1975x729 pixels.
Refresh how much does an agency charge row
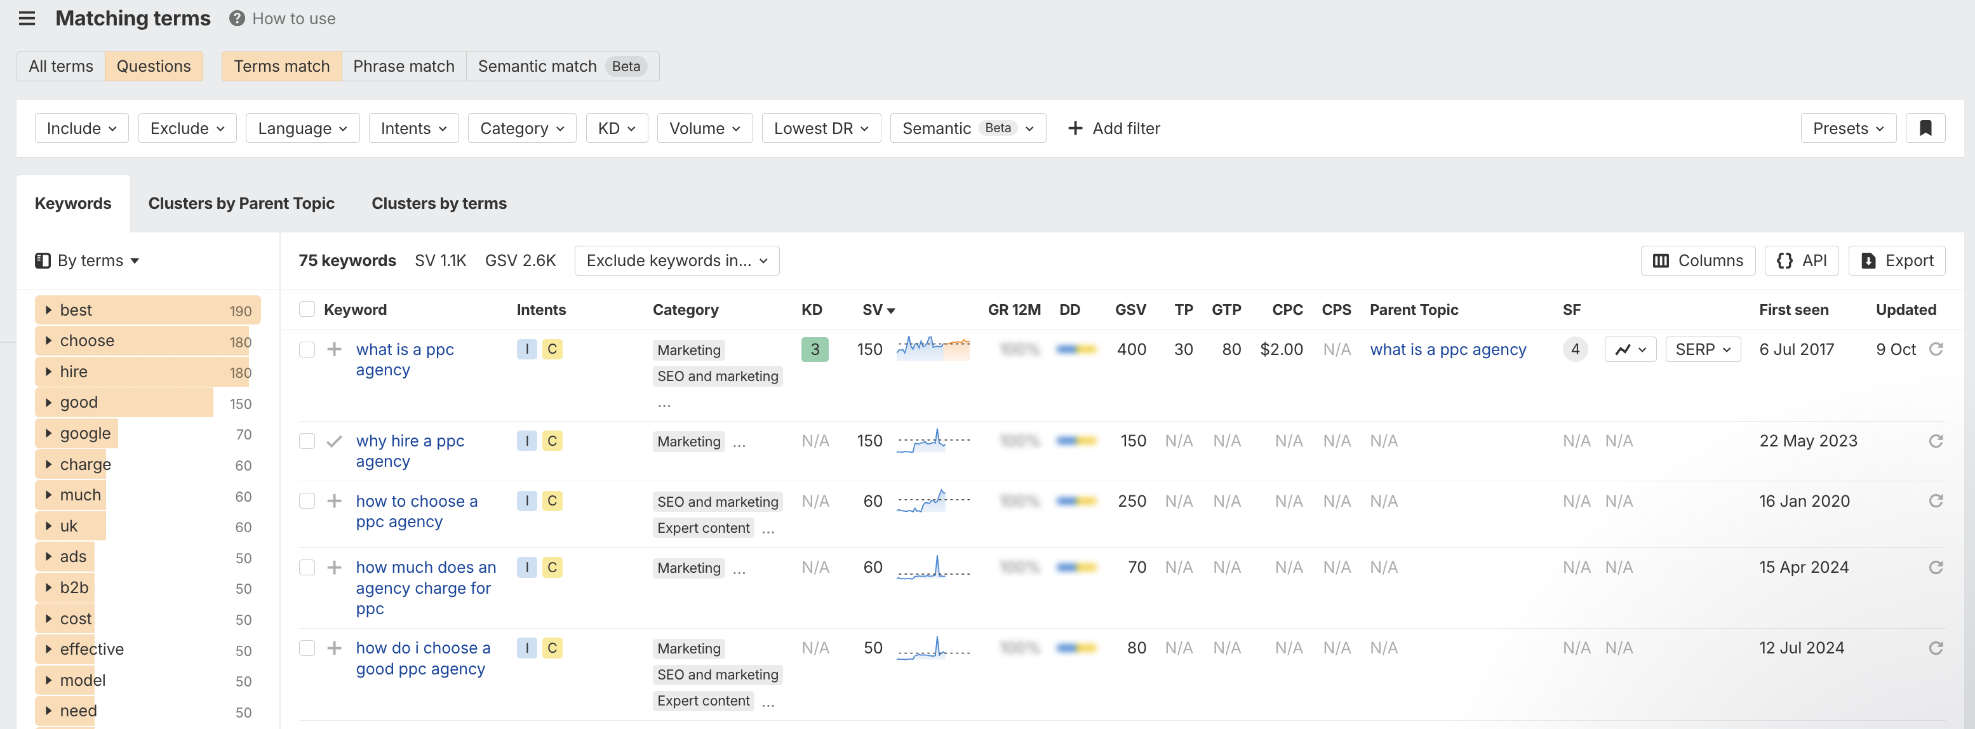tap(1936, 567)
